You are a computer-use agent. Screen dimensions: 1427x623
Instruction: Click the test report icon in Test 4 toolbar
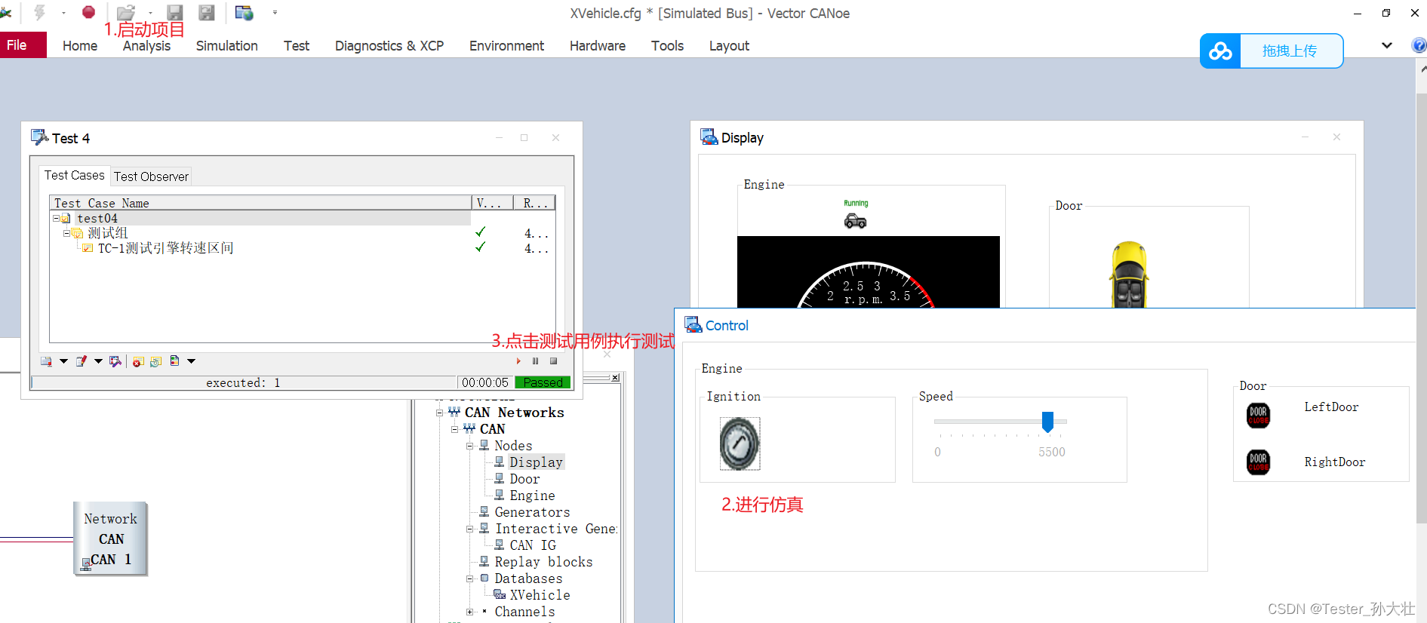[x=47, y=361]
